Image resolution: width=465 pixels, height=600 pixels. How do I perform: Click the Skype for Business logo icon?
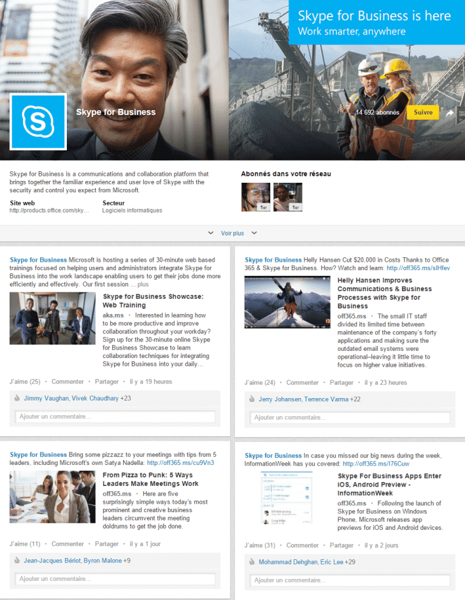(x=38, y=122)
